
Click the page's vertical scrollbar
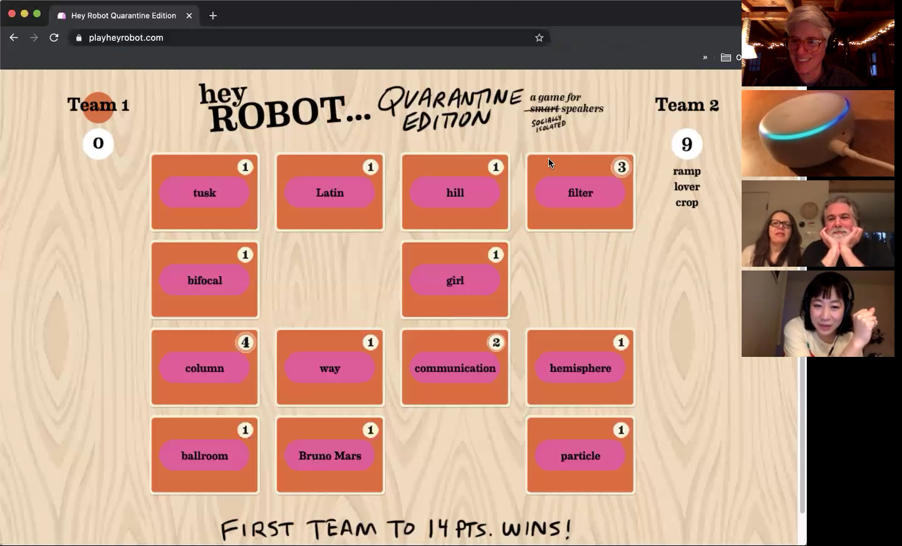[802, 438]
